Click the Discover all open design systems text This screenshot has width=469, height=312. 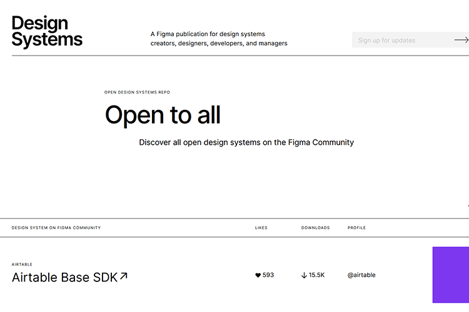(246, 142)
